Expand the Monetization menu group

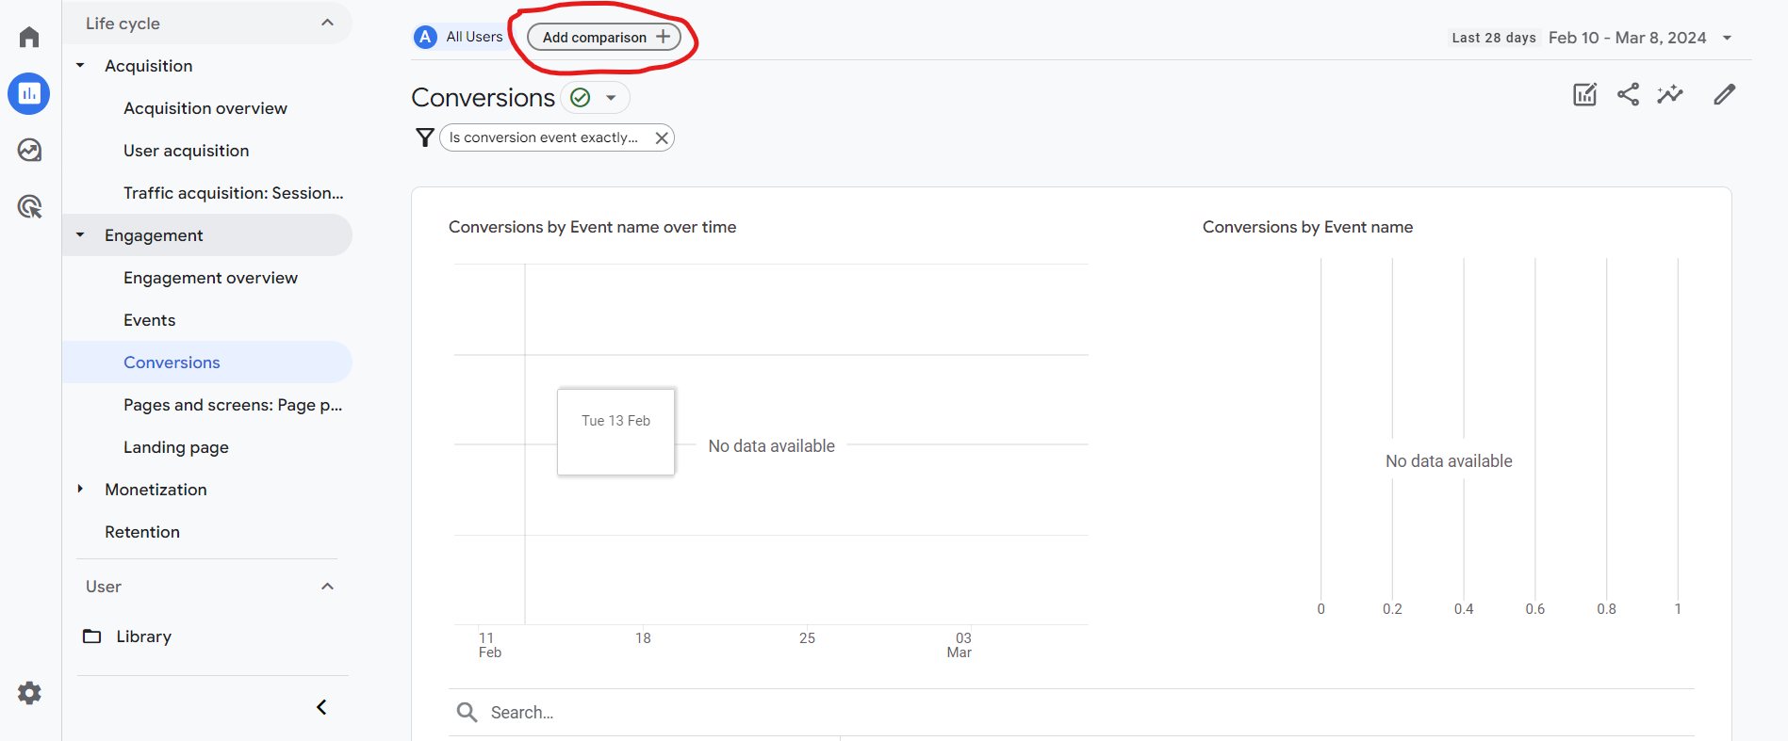tap(81, 490)
